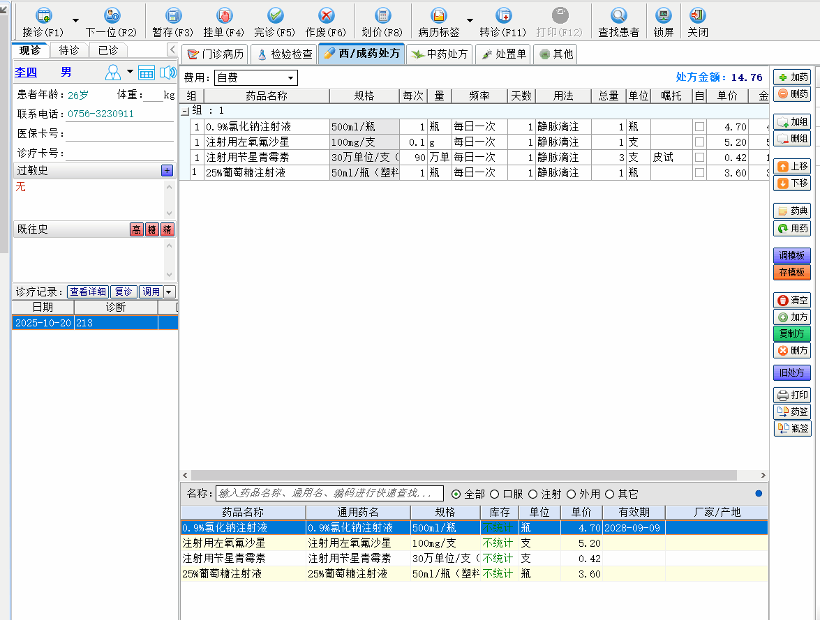Add allergy history with blue plus icon
The width and height of the screenshot is (820, 620).
(167, 171)
